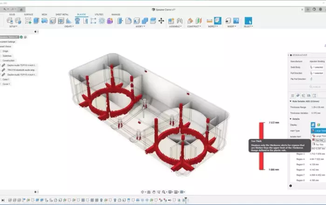Viewport: 326px width, 205px height.
Task: Open the SETUP dropdown menu
Action: coord(13,26)
